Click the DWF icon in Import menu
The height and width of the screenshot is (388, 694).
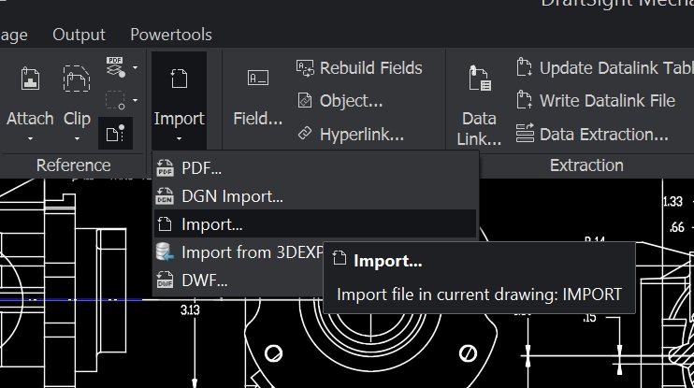point(165,280)
